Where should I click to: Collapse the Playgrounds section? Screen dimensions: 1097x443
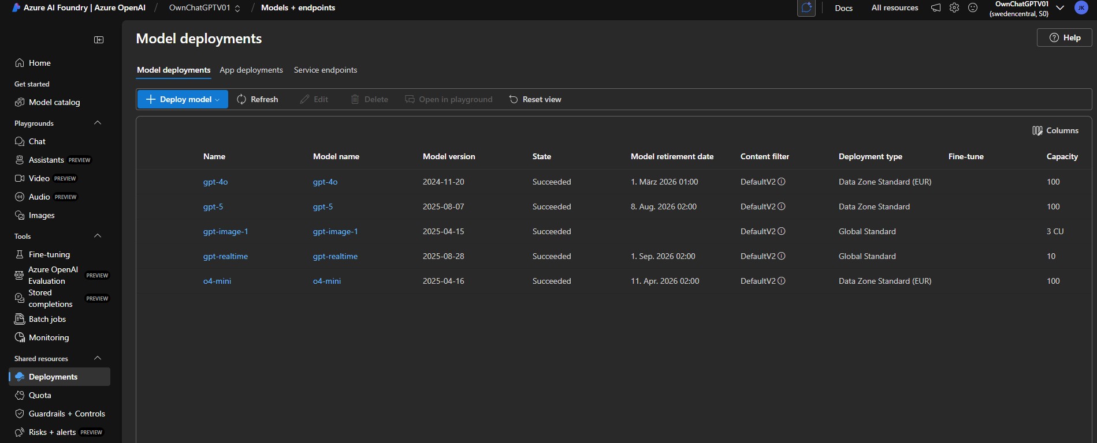click(98, 123)
